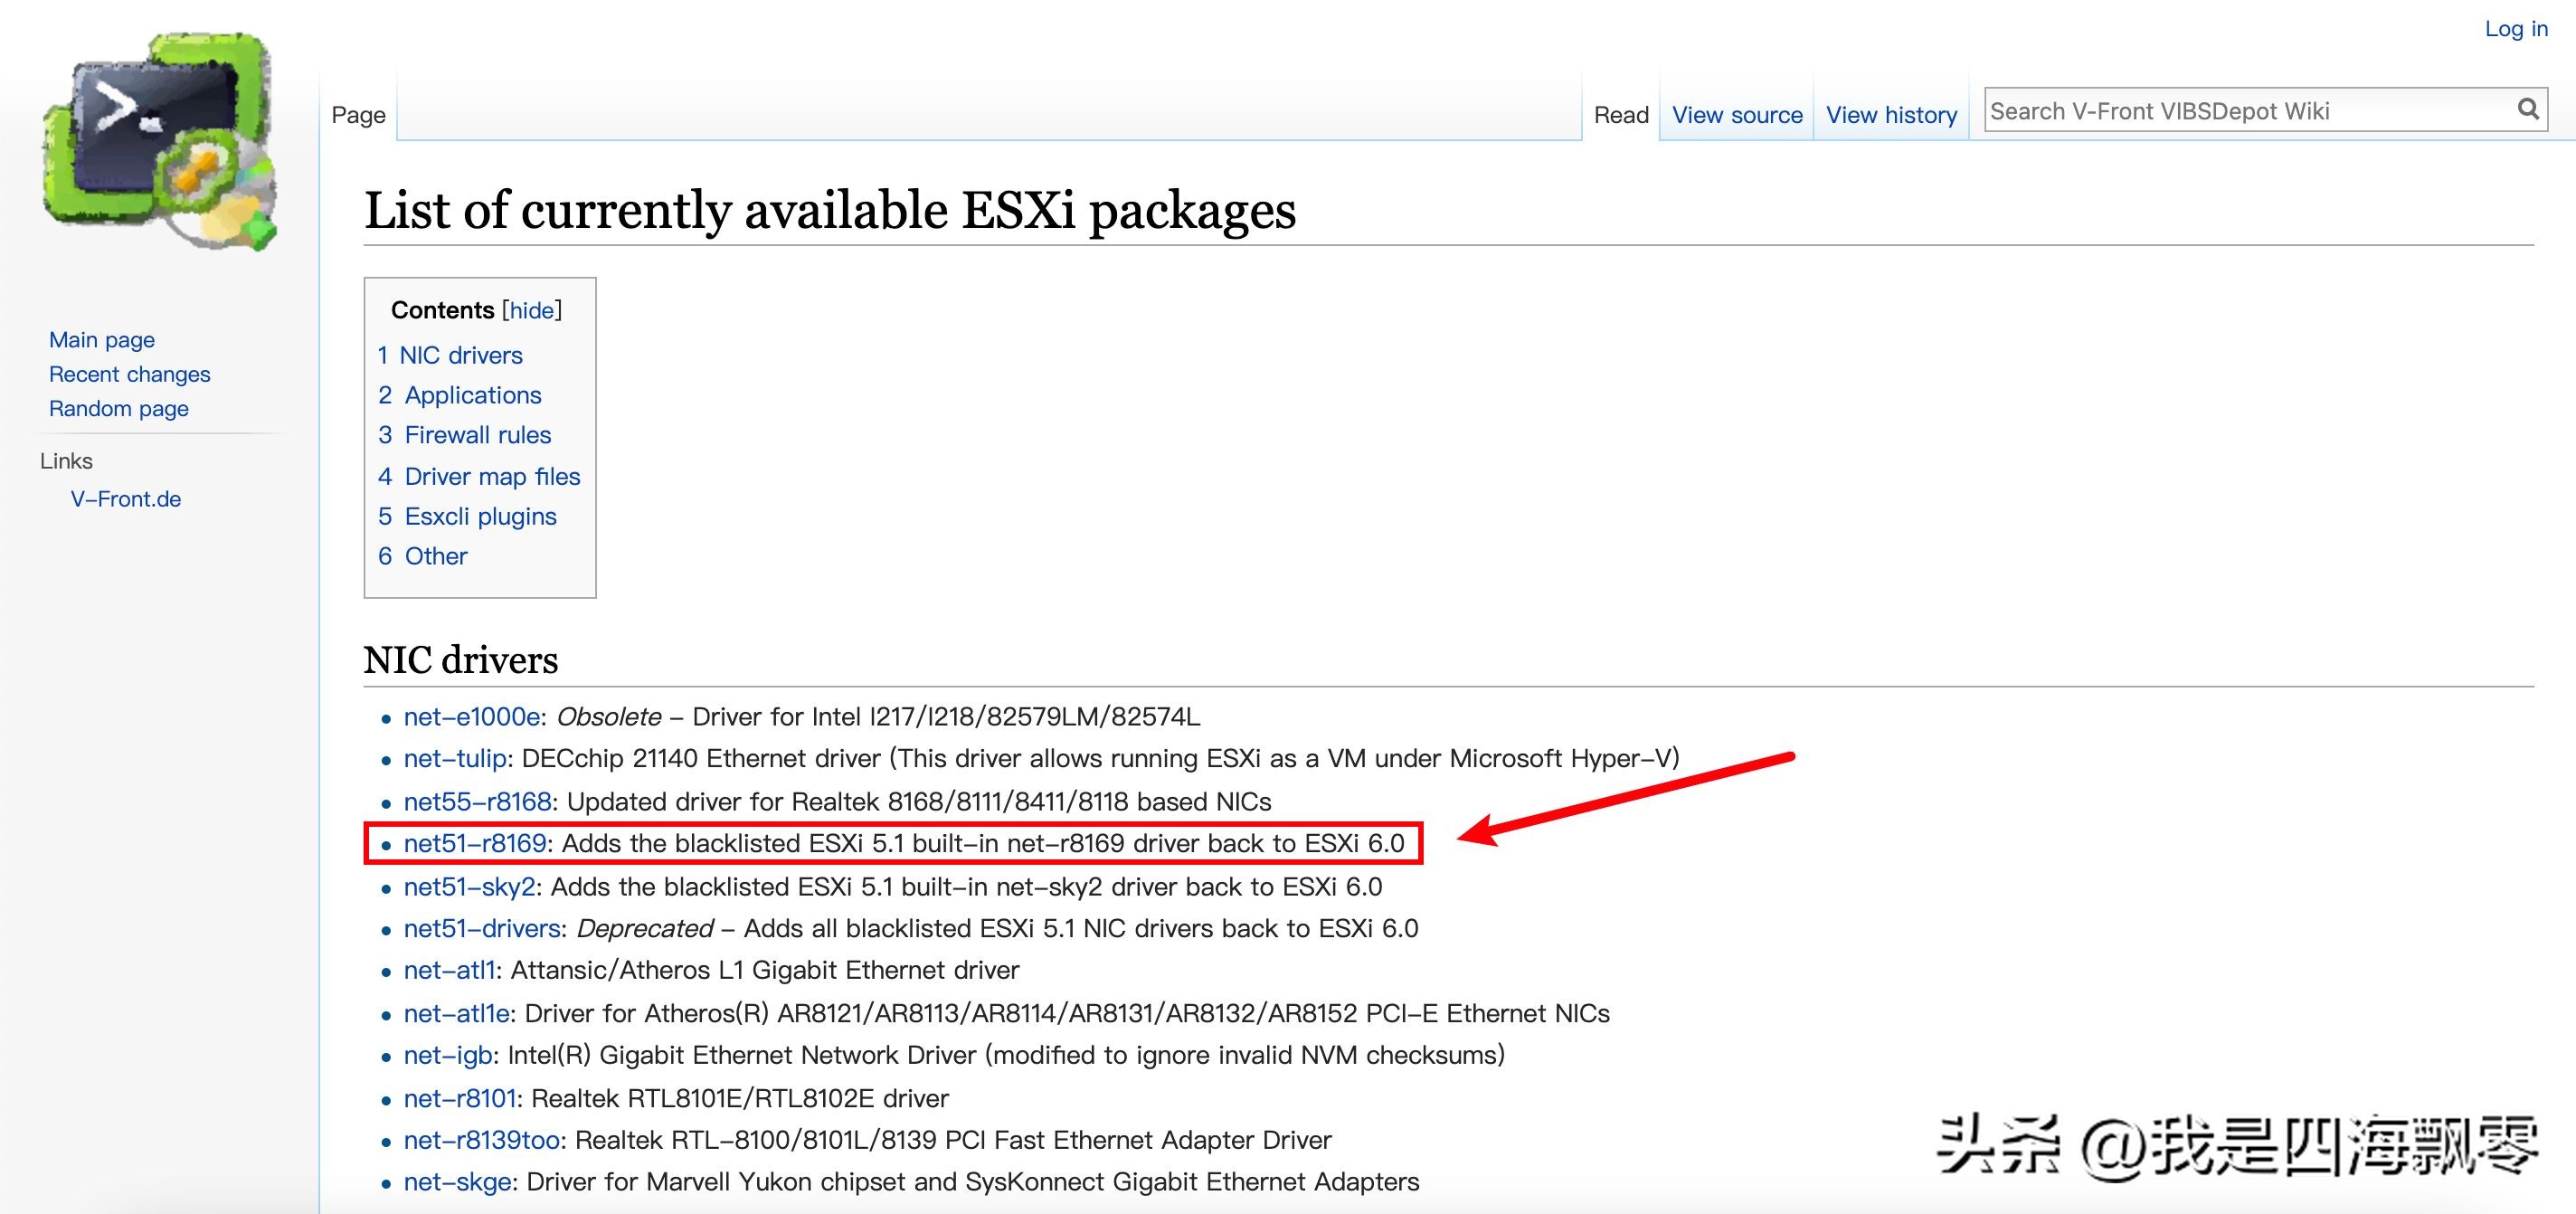
Task: Open Recent changes sidebar link
Action: pyautogui.click(x=130, y=374)
